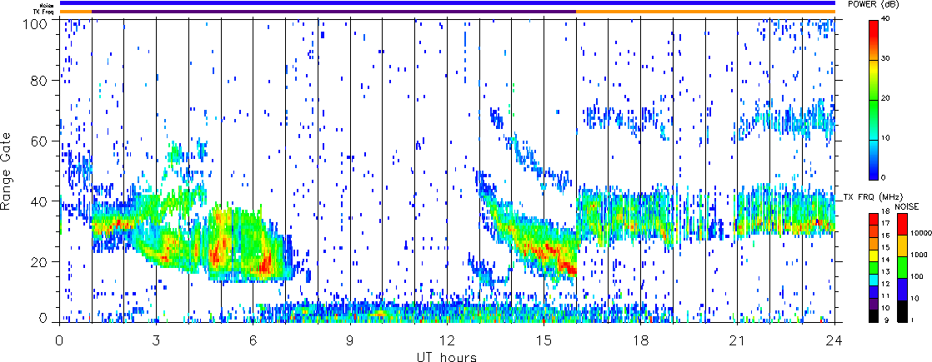This screenshot has width=932, height=362.
Task: Click NOISE scale label '10000'
Action: [919, 234]
